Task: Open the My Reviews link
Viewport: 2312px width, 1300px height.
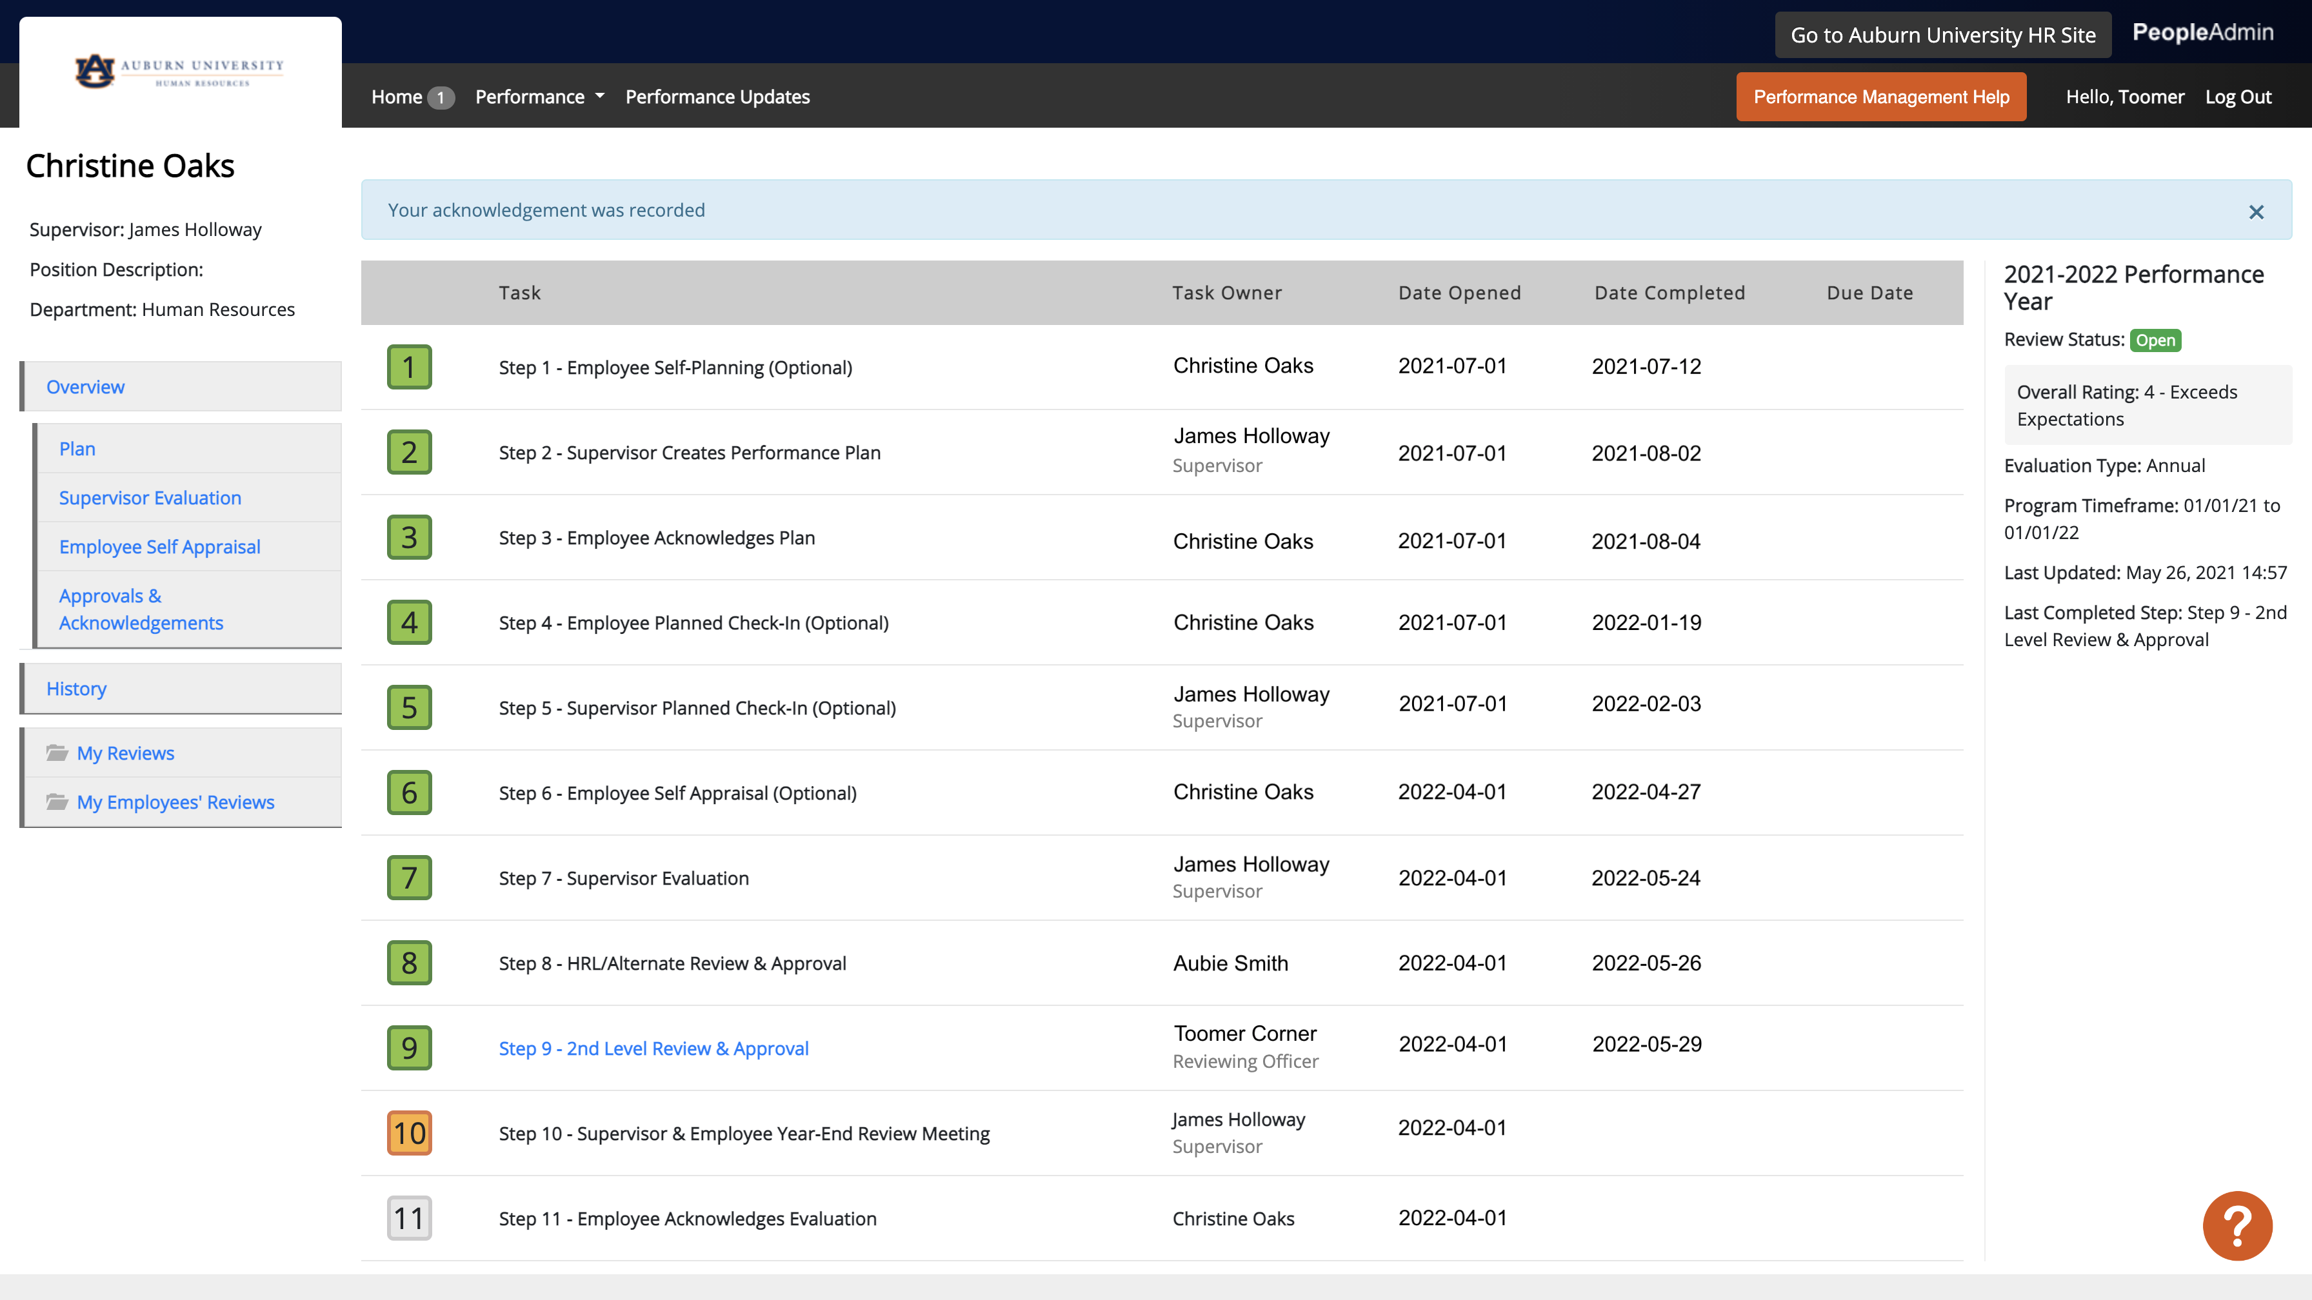Action: [126, 754]
